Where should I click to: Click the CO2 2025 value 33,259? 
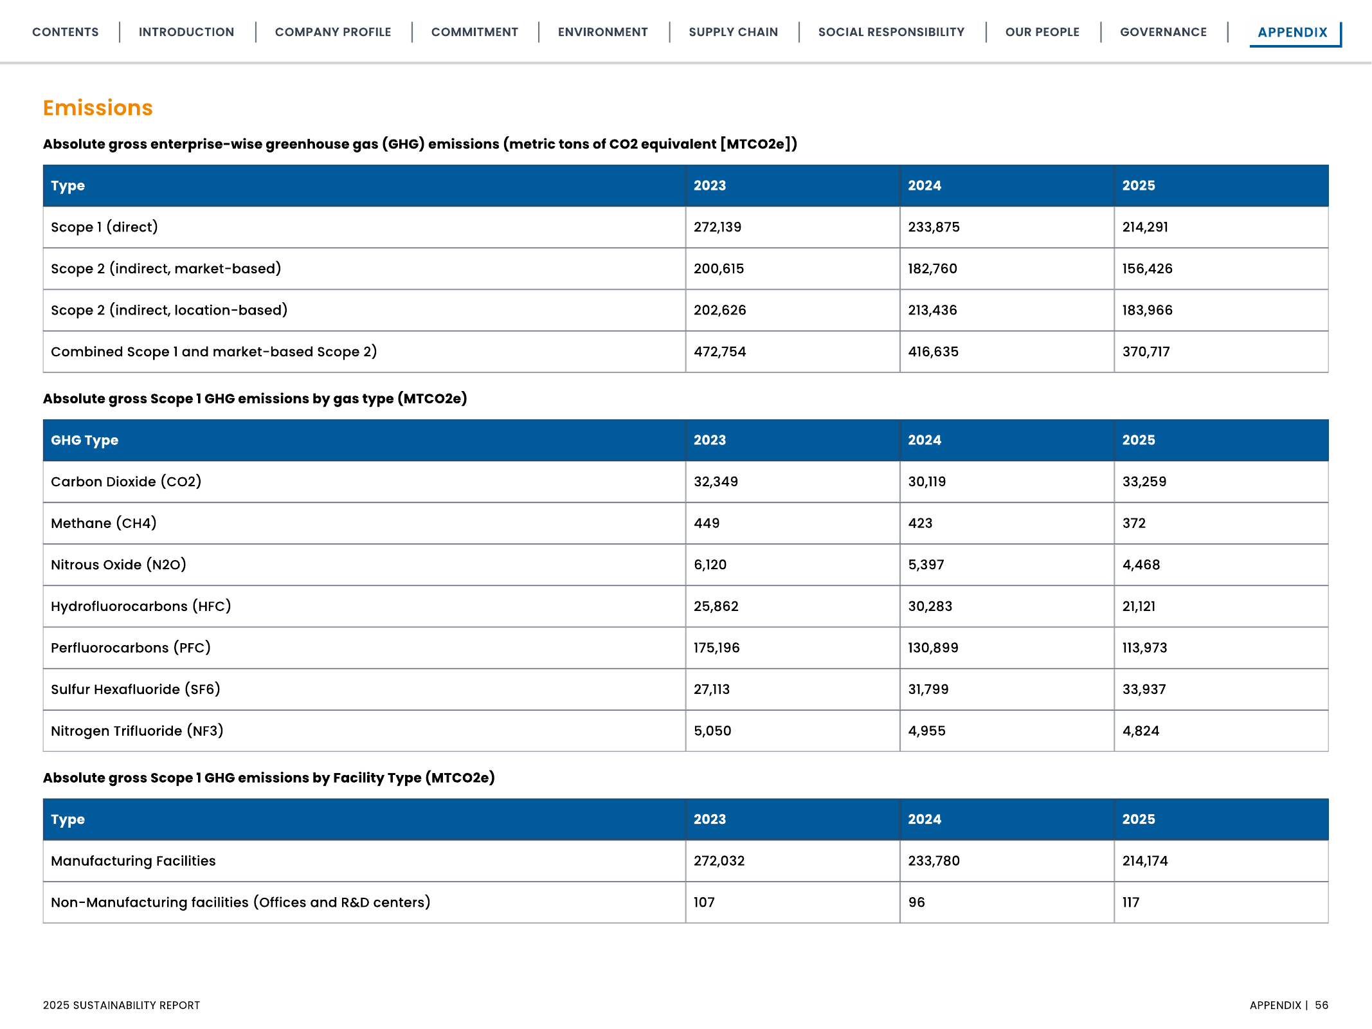1144,482
